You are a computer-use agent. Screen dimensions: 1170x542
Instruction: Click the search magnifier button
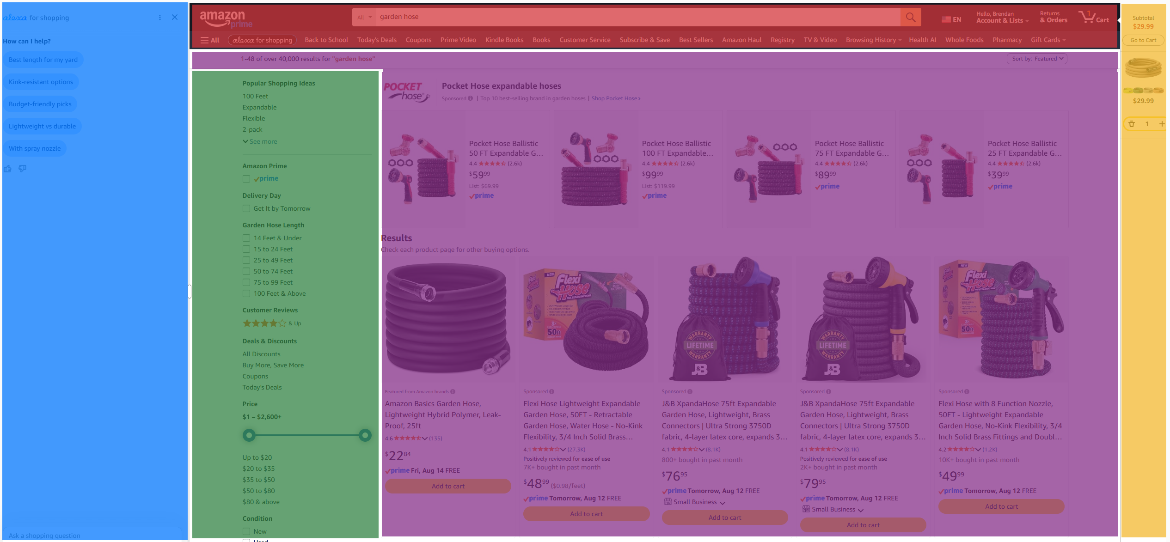910,17
